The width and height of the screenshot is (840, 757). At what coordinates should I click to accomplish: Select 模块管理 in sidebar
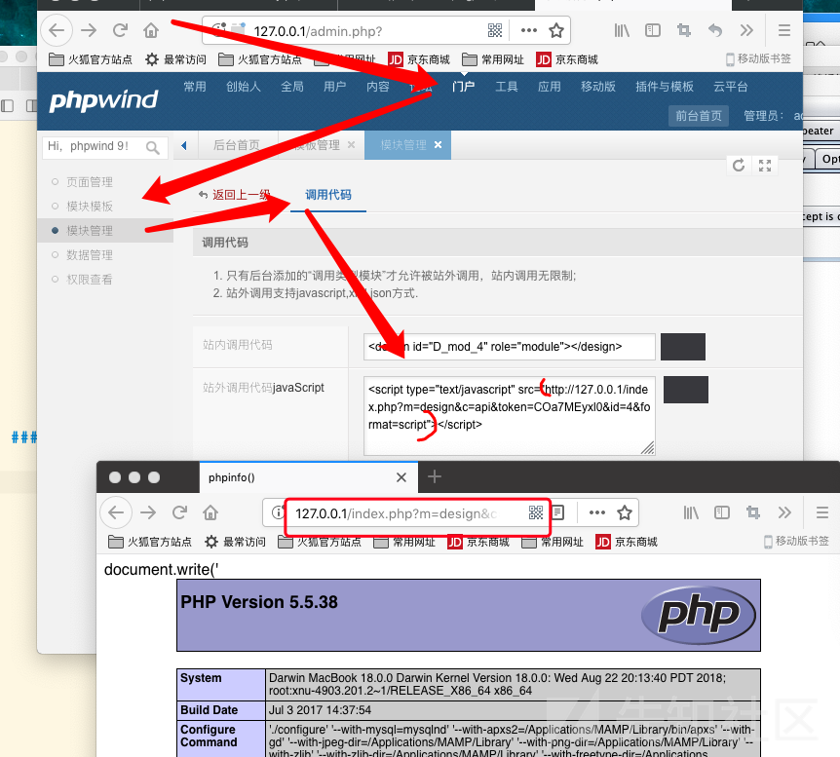coord(89,230)
